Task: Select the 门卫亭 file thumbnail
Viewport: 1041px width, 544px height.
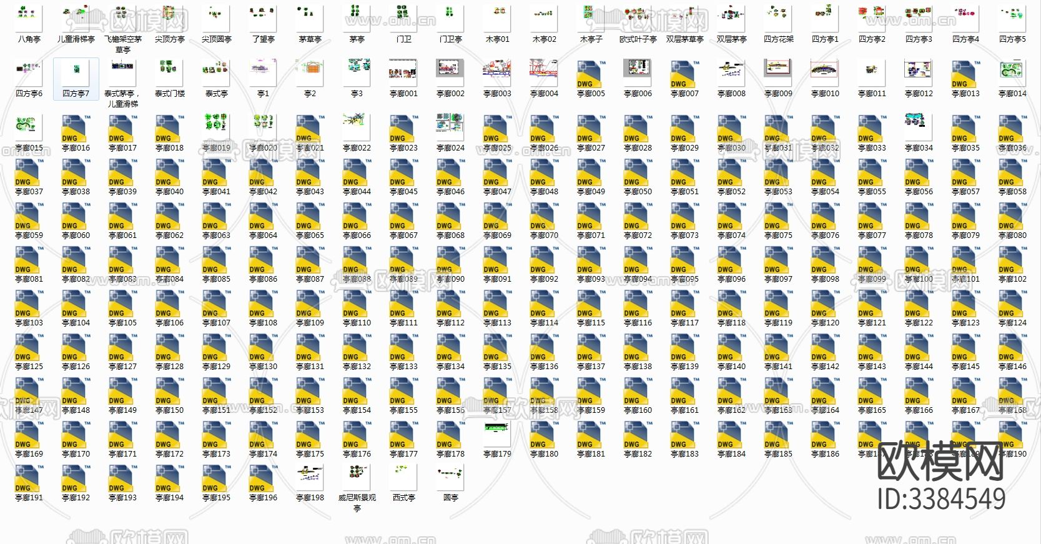Action: coord(450,18)
